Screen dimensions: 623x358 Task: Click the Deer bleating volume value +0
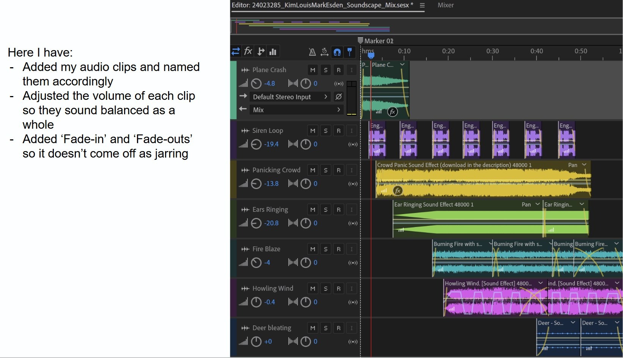(268, 342)
